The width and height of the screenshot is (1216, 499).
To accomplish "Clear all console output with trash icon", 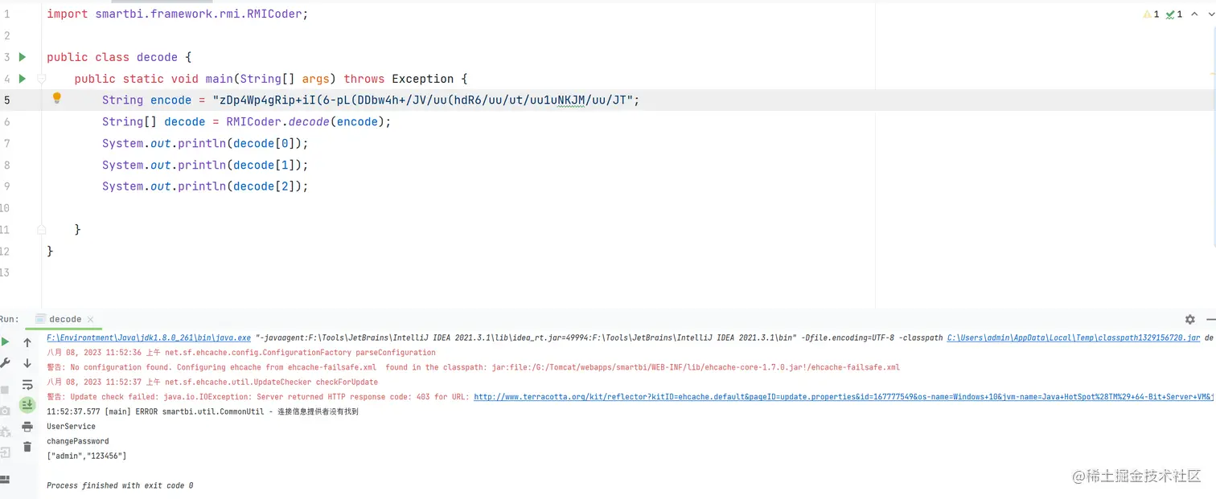I will [x=27, y=447].
